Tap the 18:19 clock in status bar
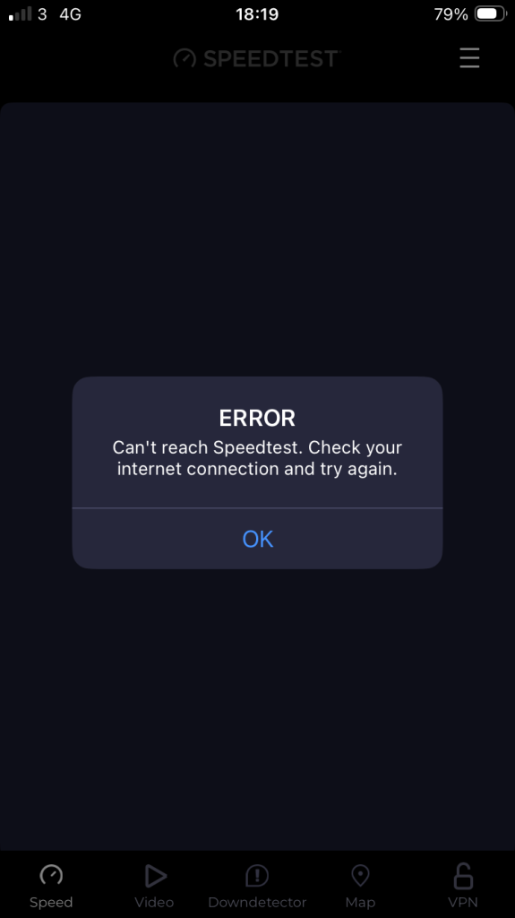The image size is (515, 918). [x=257, y=14]
